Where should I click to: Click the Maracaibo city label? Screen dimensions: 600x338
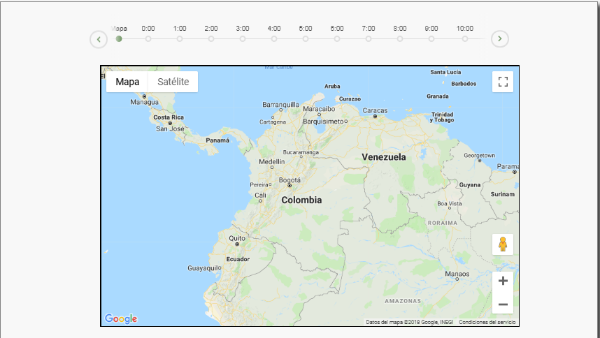point(319,109)
